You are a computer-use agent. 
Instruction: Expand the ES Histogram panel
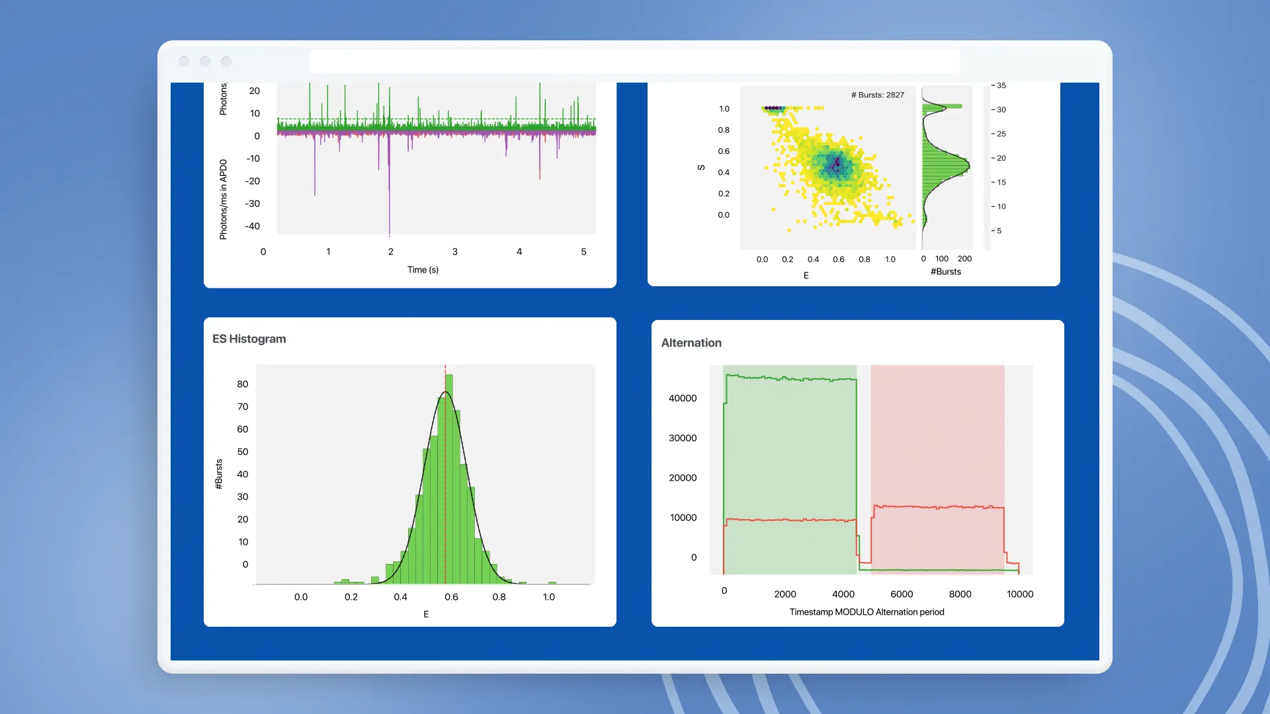click(x=409, y=471)
